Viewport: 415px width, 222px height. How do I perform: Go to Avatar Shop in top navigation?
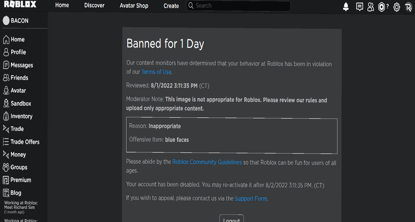[134, 6]
